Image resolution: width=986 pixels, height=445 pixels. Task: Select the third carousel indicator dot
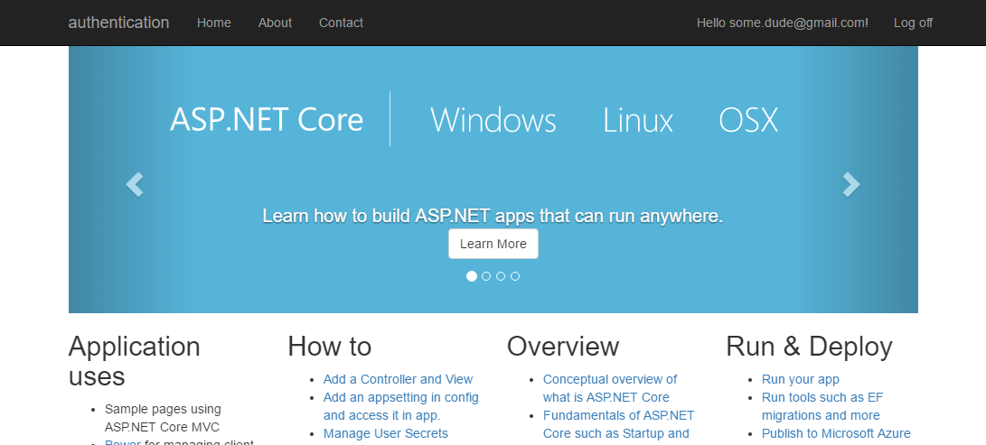(501, 276)
